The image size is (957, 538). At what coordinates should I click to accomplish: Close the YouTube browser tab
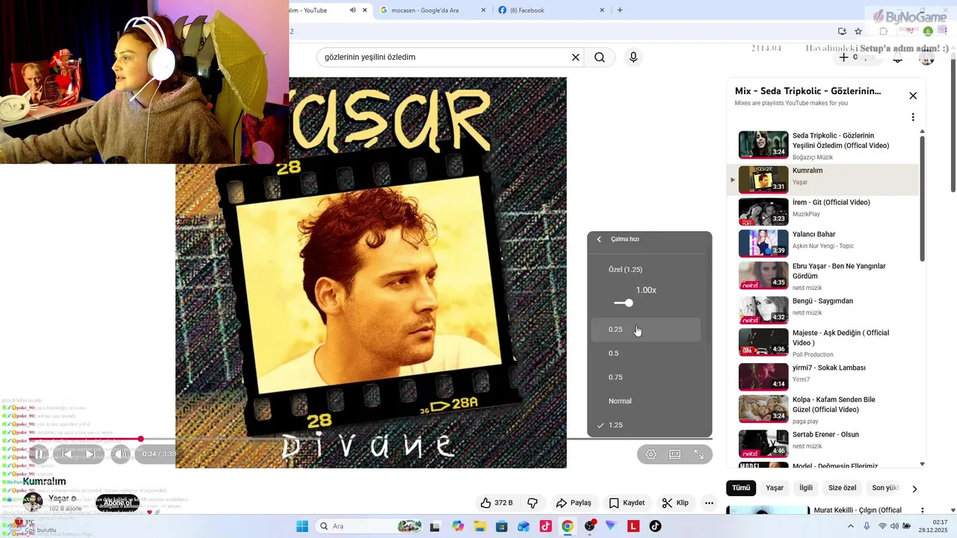pos(365,10)
